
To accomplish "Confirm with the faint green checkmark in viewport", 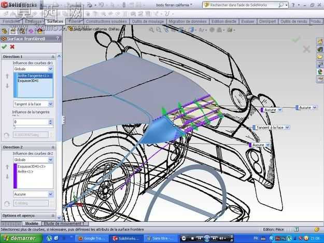I will [x=296, y=39].
